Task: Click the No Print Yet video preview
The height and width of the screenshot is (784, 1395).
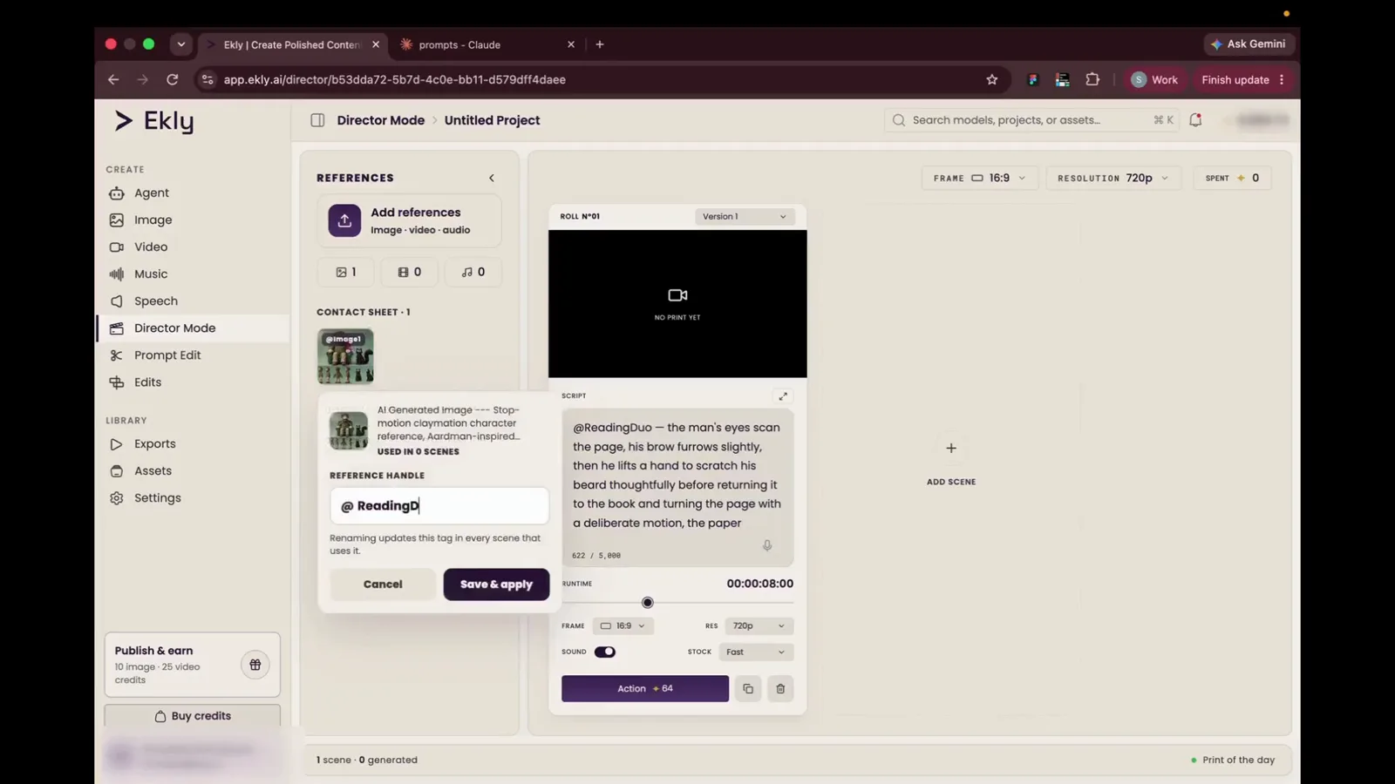Action: coord(677,303)
